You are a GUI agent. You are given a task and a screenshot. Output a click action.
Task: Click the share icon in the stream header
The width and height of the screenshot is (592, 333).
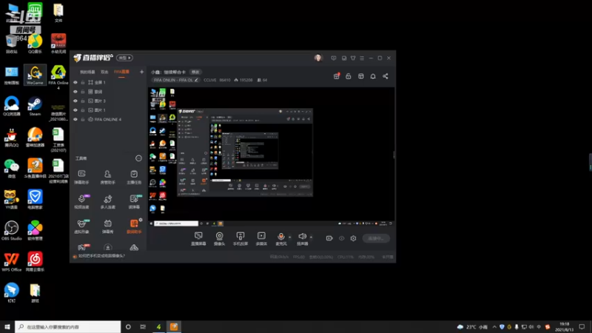(x=385, y=76)
